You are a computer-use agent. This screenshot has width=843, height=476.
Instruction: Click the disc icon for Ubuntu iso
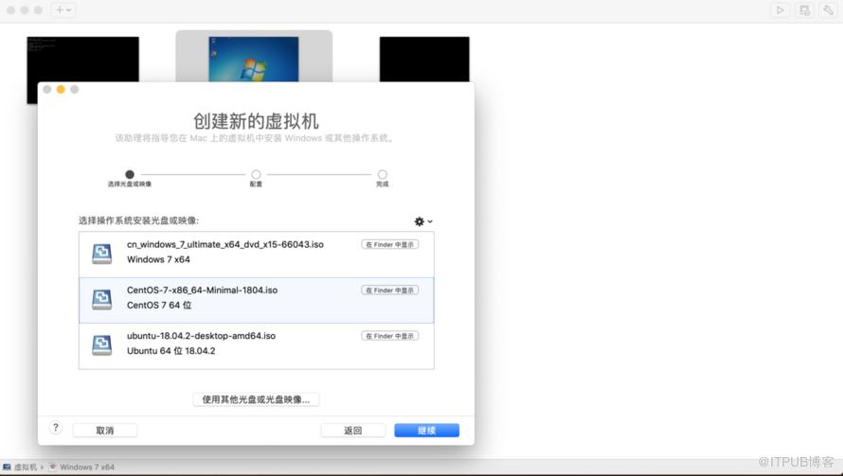[x=101, y=344]
